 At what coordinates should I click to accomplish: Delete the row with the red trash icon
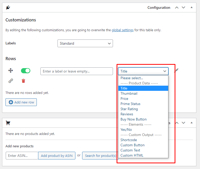23,81
